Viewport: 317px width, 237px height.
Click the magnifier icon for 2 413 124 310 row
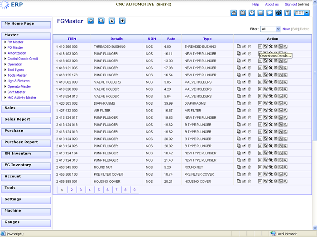(x=285, y=160)
